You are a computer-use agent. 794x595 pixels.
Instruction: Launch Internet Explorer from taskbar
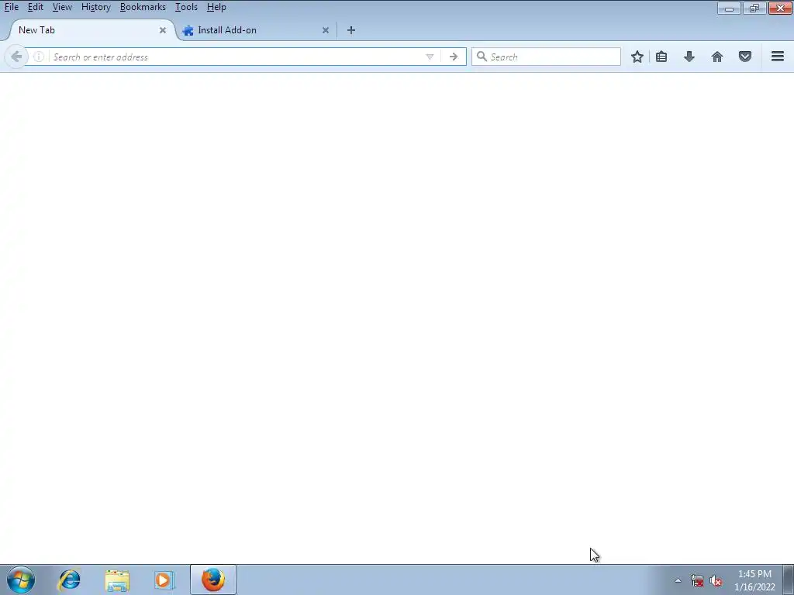coord(69,580)
